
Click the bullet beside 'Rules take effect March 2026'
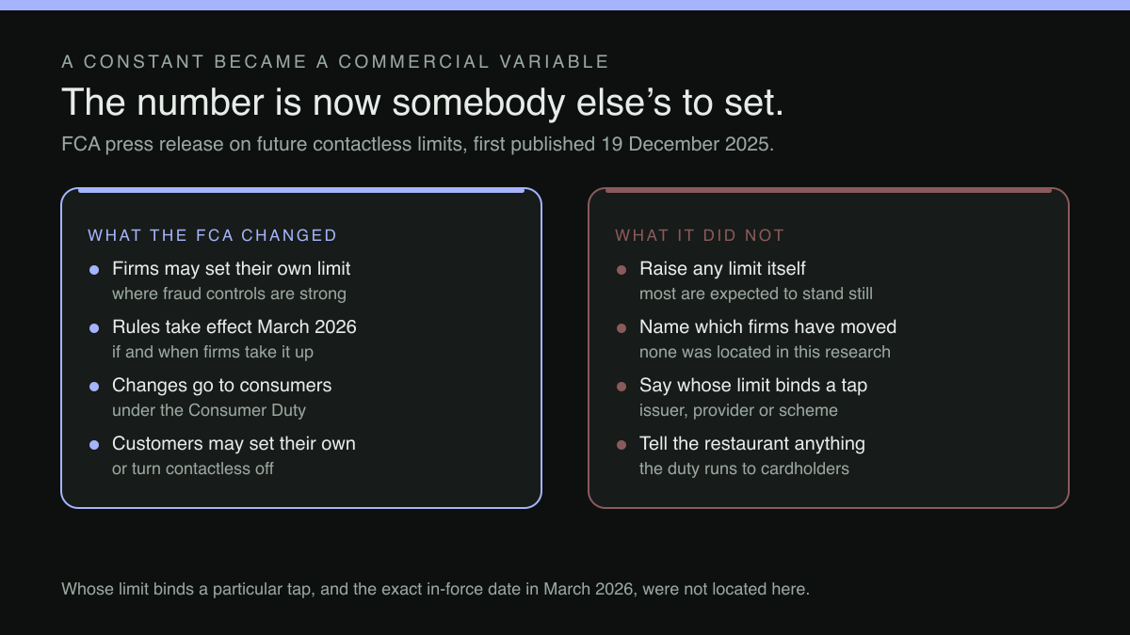pyautogui.click(x=94, y=328)
